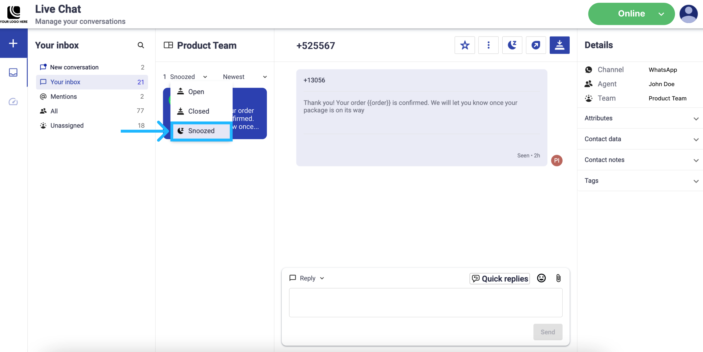Click the Quick replies button
Screen dimensions: 703x352
click(x=500, y=279)
